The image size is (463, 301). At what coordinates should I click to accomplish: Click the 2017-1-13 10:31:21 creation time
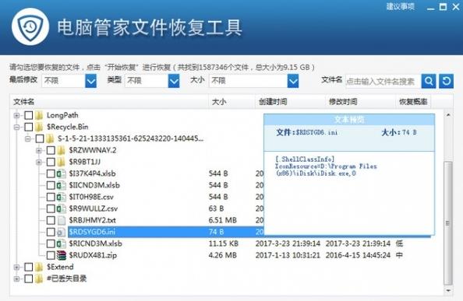pyautogui.click(x=288, y=255)
